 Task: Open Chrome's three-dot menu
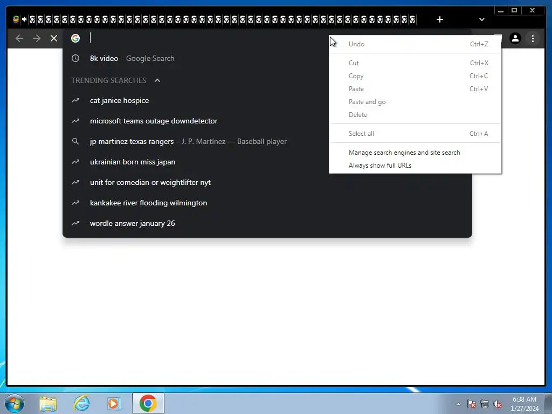533,38
